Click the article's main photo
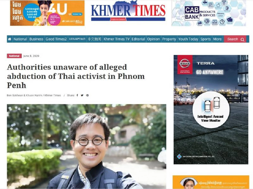 pyautogui.click(x=86, y=146)
